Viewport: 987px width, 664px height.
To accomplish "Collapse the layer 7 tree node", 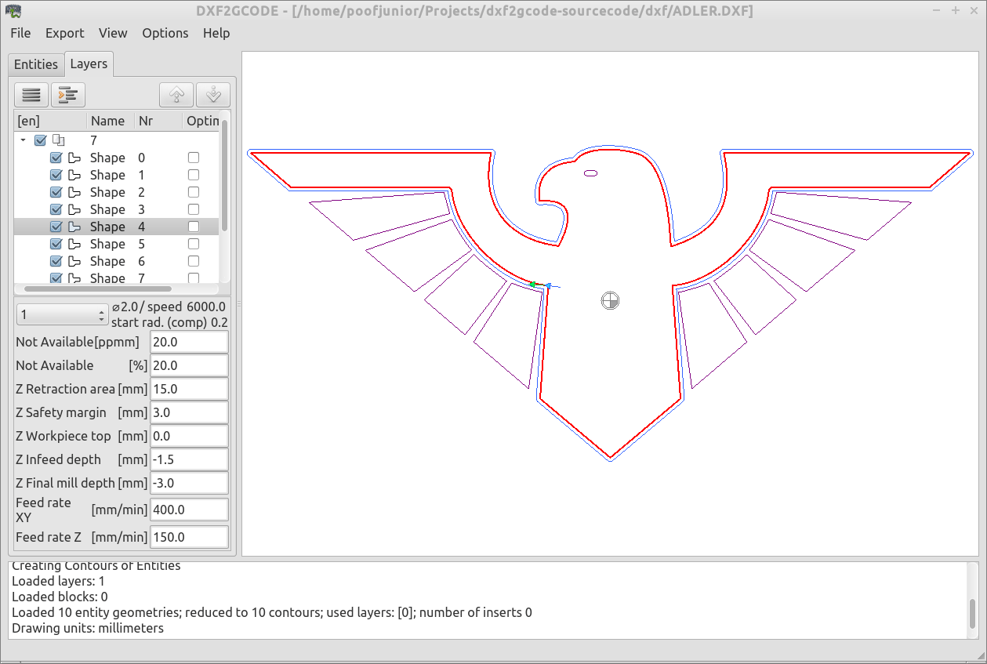I will [x=24, y=140].
